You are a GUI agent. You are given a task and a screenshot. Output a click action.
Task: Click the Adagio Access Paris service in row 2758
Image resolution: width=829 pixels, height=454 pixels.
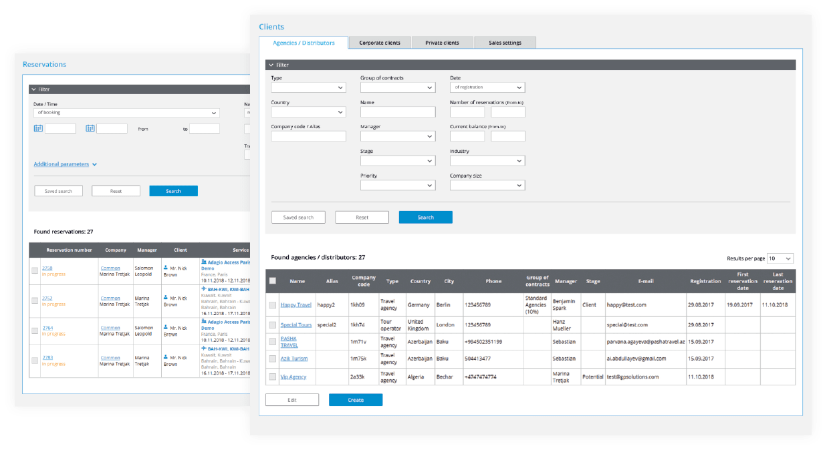[x=226, y=265]
